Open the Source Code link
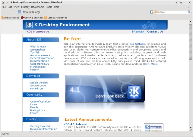Screen dimensions: 193x137 click(x=38, y=86)
